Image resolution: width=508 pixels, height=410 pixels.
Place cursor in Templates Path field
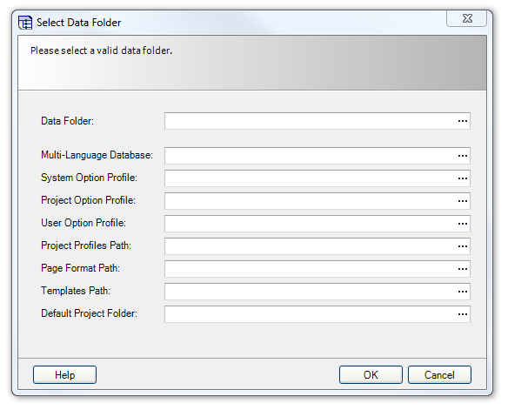coord(310,292)
